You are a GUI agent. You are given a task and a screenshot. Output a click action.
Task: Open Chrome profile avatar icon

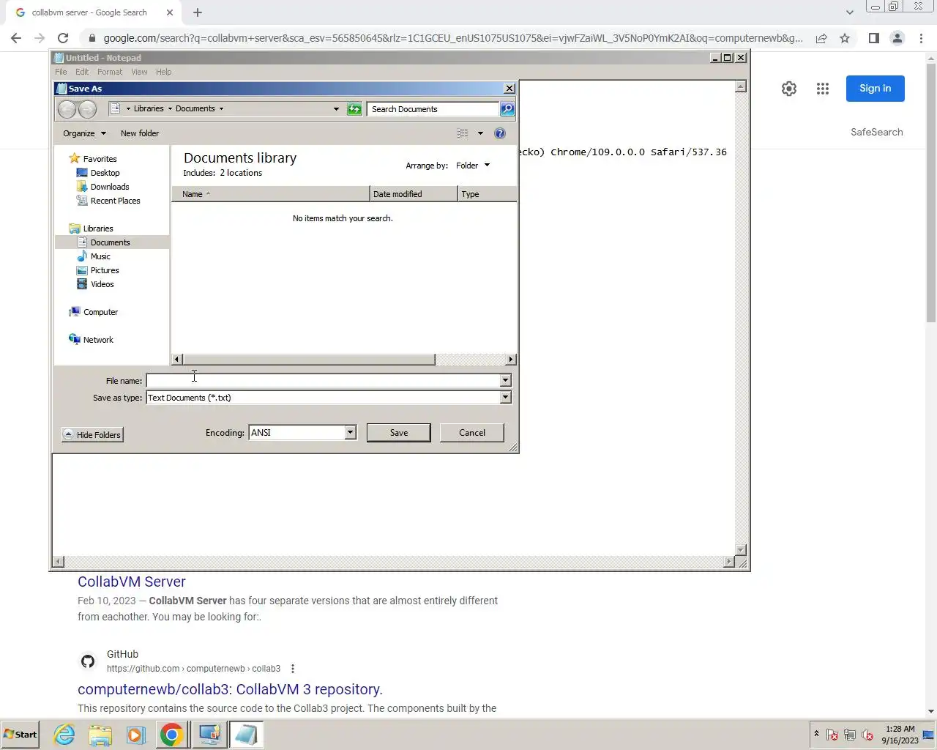897,38
